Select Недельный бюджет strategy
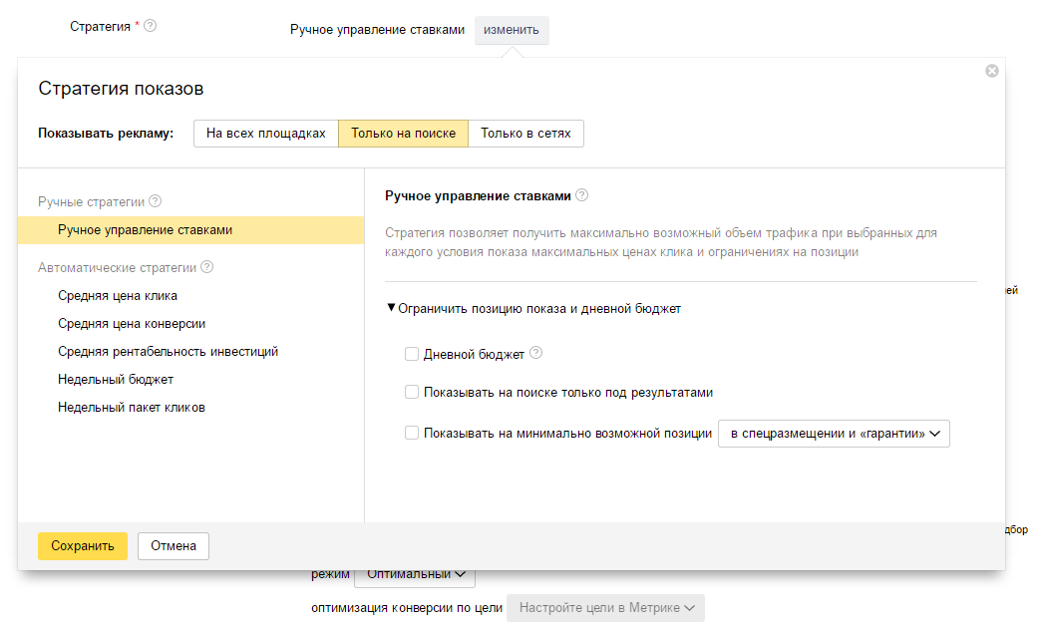 (116, 380)
